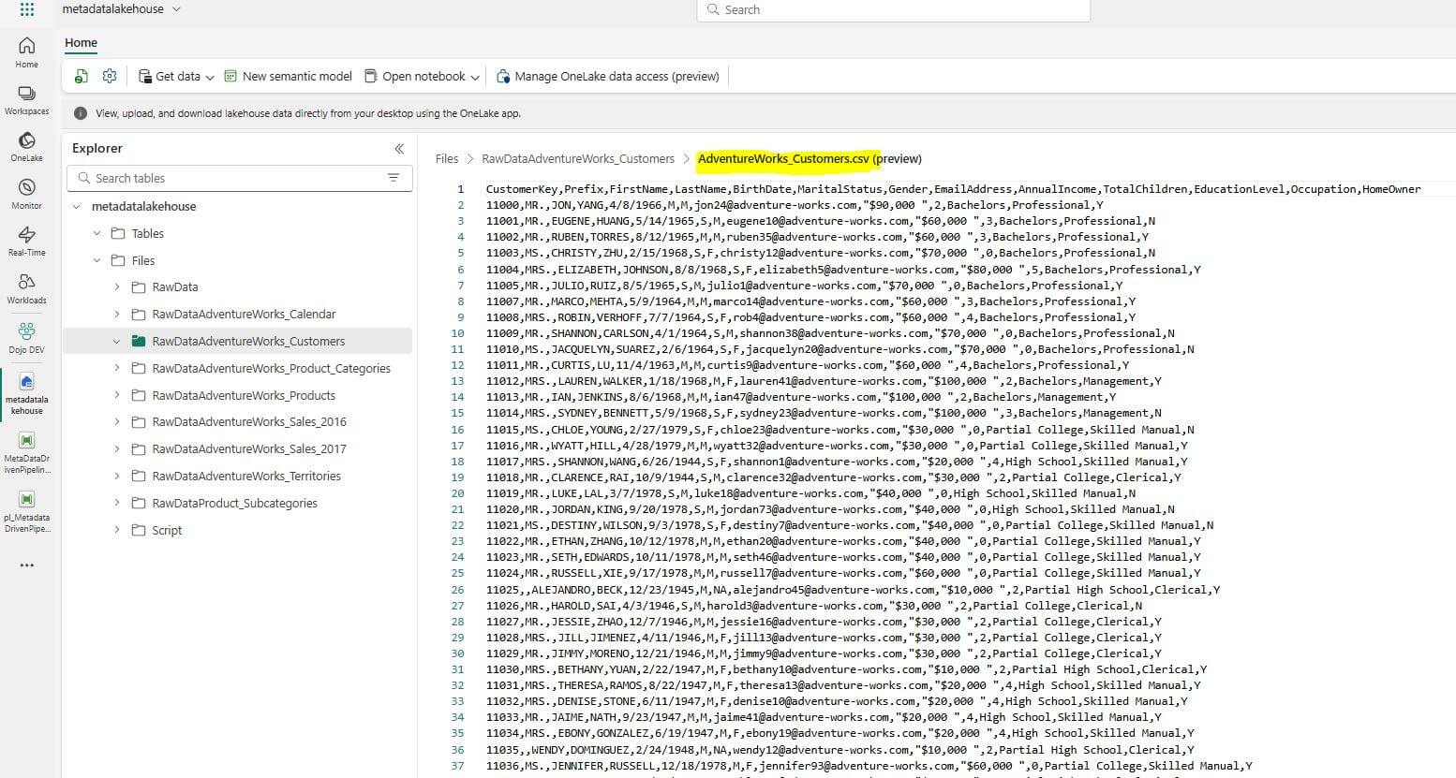The image size is (1456, 778).
Task: Expand the RawData folder
Action: (117, 287)
